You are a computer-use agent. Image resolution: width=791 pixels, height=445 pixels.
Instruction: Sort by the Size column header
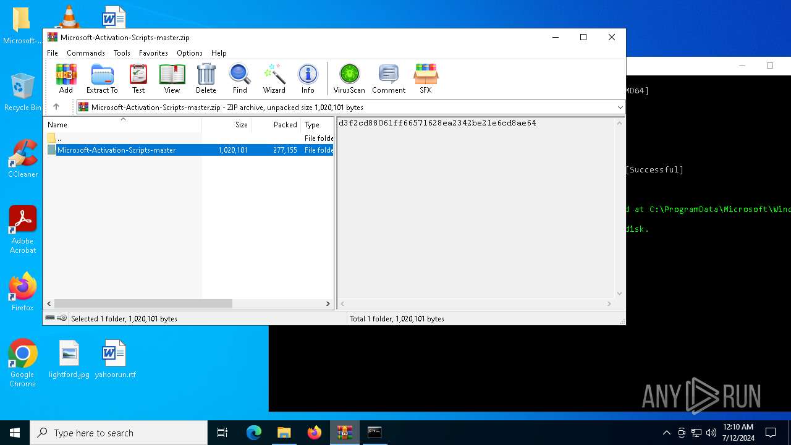point(227,124)
